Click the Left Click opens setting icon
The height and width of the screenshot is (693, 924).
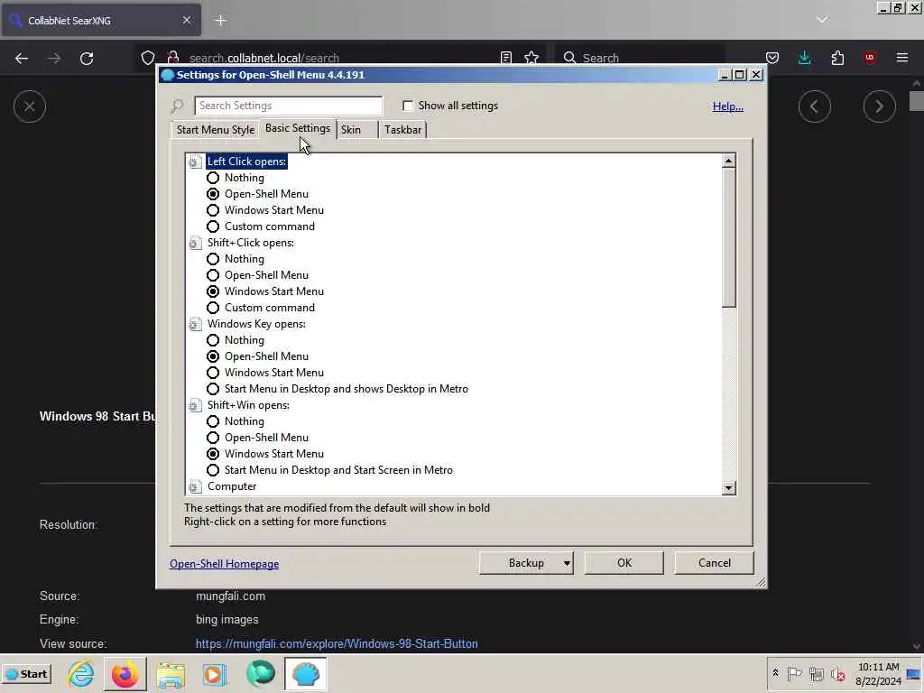[x=195, y=162]
